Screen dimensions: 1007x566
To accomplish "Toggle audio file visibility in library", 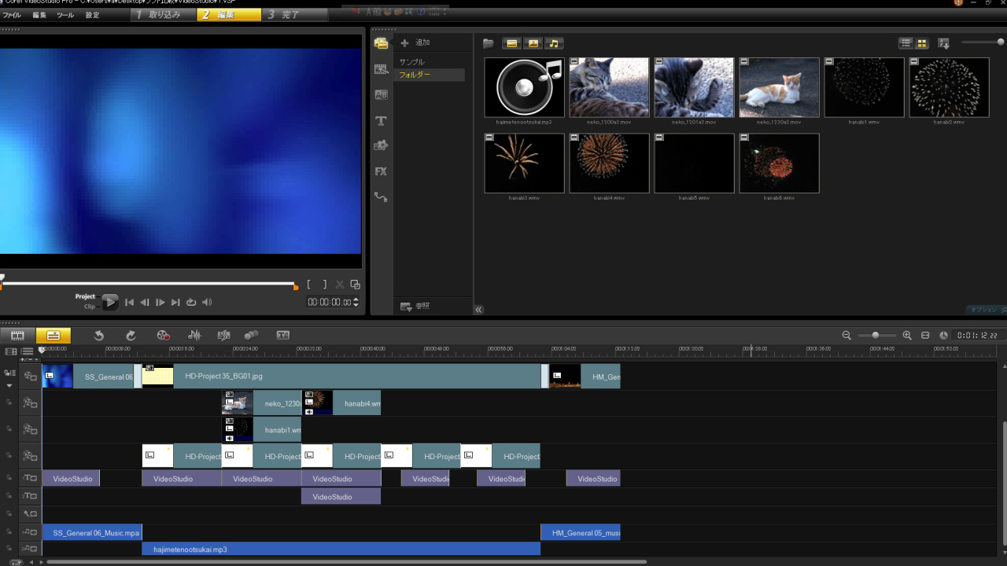I will click(x=555, y=43).
